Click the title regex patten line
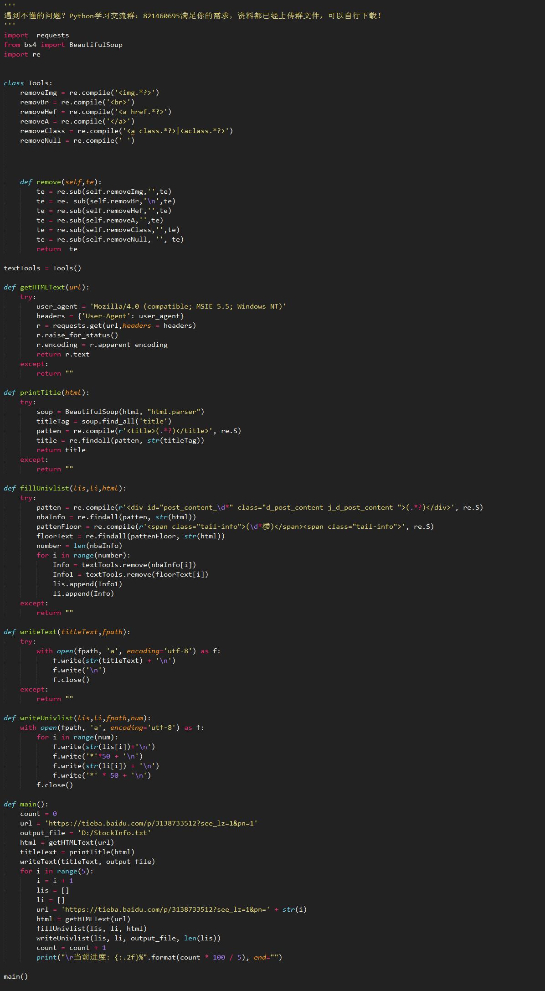The width and height of the screenshot is (545, 991). pyautogui.click(x=139, y=431)
